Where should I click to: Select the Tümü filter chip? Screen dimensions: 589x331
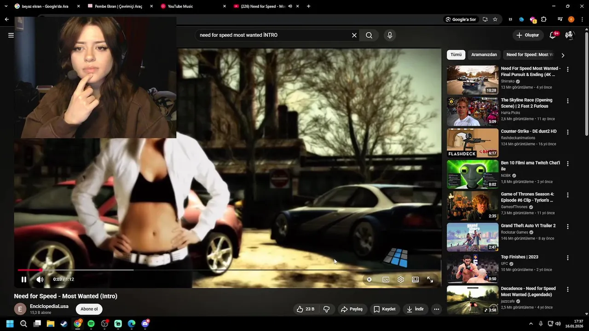coord(456,55)
